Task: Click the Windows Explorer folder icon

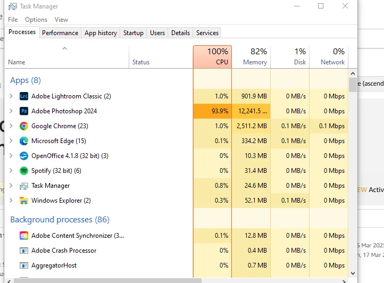Action: [24, 201]
